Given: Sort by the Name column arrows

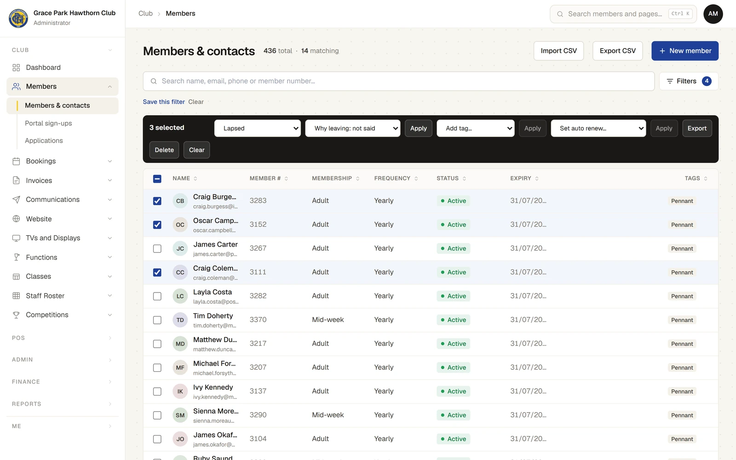Looking at the screenshot, I should [195, 178].
